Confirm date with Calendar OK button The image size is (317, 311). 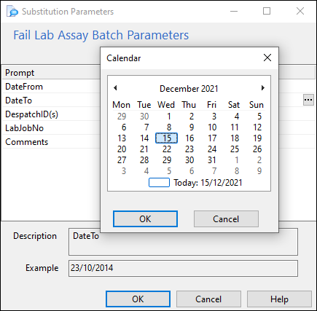coord(145,219)
